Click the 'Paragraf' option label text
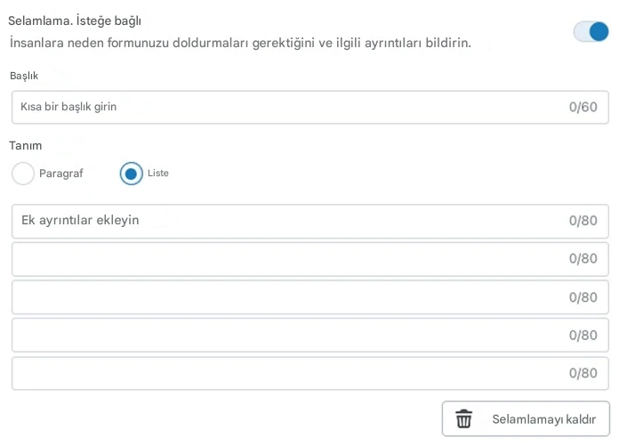This screenshot has width=627, height=446. (x=60, y=174)
